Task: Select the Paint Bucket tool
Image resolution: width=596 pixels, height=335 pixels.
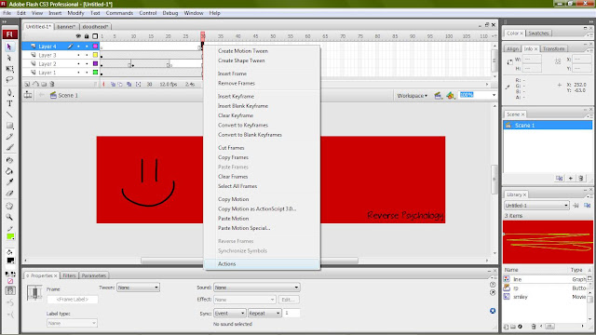Action: (x=9, y=171)
